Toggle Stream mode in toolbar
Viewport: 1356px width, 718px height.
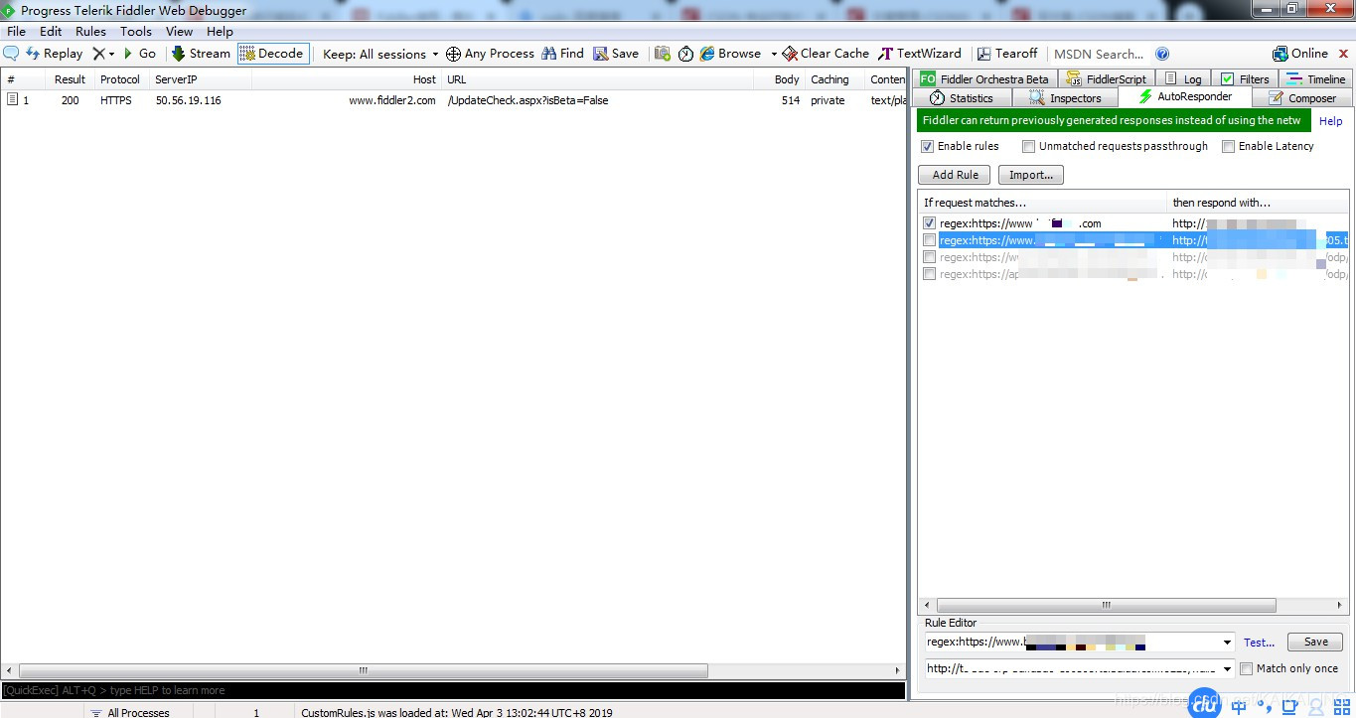(x=201, y=54)
